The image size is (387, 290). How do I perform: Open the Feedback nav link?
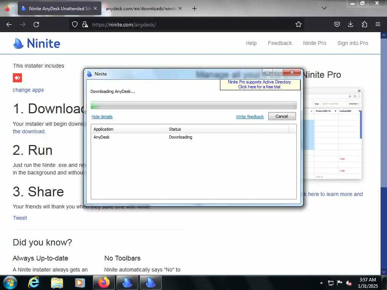(280, 43)
